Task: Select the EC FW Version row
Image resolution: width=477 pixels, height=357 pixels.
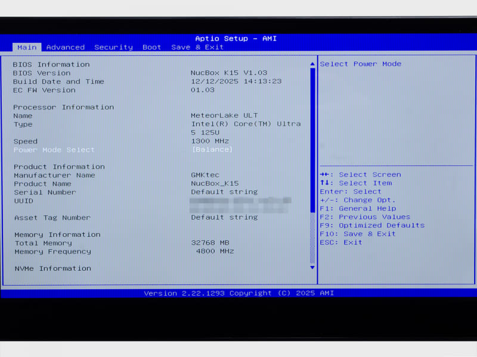Action: pos(42,90)
